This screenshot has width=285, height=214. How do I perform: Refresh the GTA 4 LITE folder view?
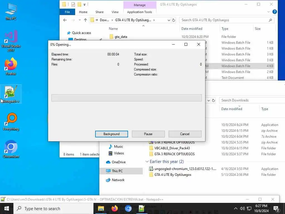174,20
